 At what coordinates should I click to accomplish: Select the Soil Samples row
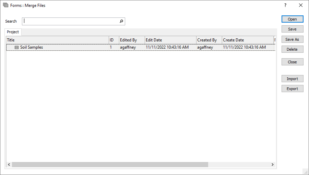pyautogui.click(x=69, y=48)
